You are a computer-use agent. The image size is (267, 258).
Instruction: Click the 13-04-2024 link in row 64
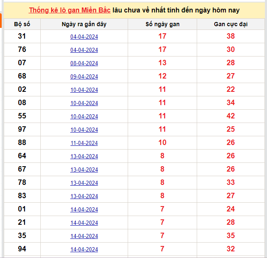point(84,156)
